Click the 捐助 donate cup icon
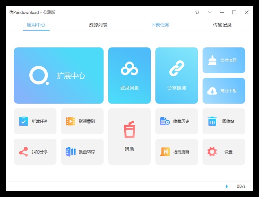259x197 pixels. point(129,130)
